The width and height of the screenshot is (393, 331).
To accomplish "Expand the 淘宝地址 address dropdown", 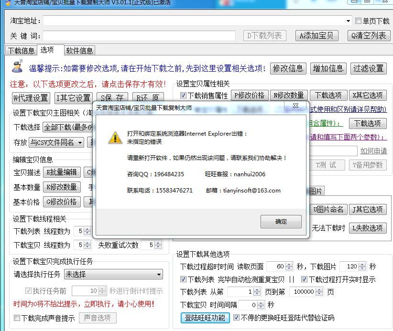I will tap(348, 21).
